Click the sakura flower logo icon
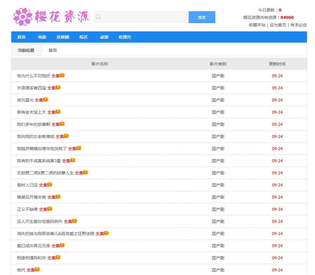The image size is (315, 275). coord(22,16)
